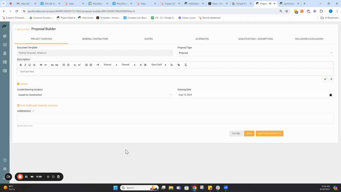341x192 pixels.
Task: Decrease the indent in the Description editor
Action: coord(86,65)
